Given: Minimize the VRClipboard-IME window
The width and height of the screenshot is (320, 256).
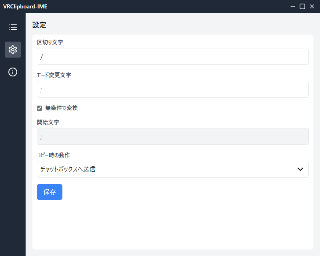Looking at the screenshot, I should click(293, 6).
